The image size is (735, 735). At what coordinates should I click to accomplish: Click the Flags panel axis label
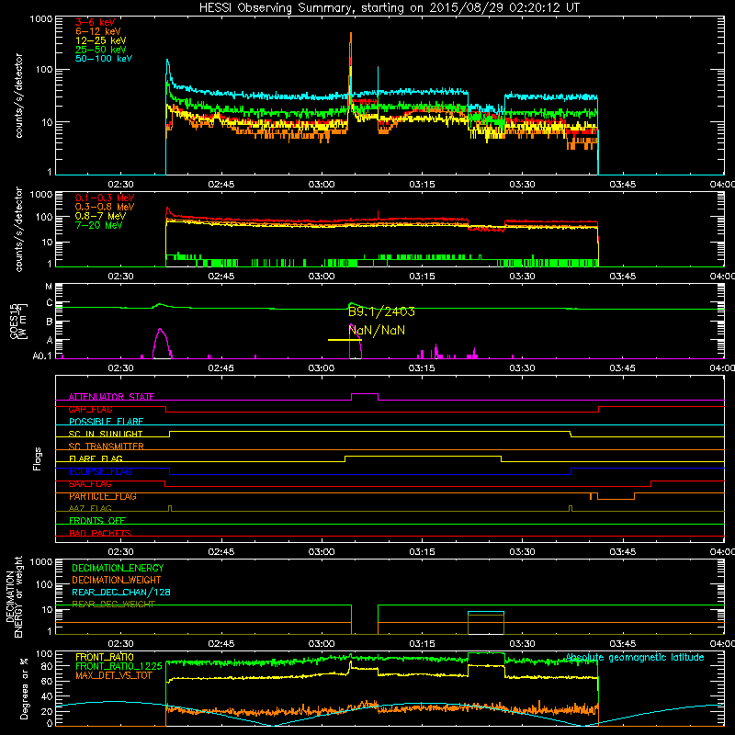[x=38, y=458]
